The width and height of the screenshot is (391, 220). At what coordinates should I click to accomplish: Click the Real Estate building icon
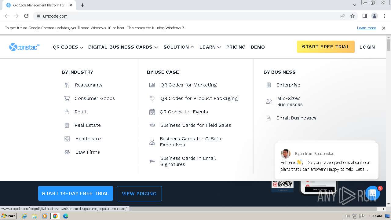67,125
